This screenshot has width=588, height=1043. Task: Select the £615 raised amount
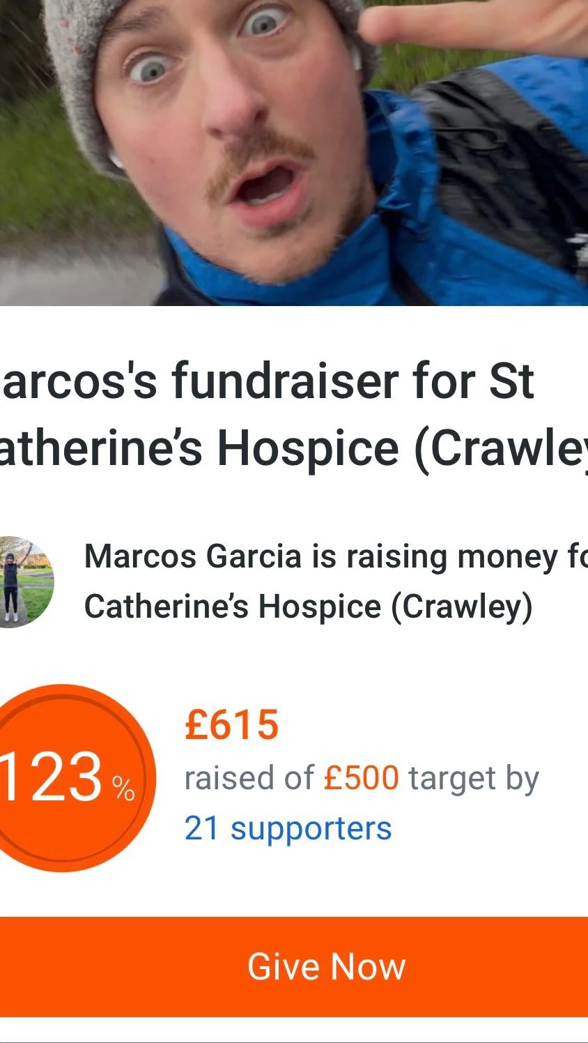[x=231, y=725]
